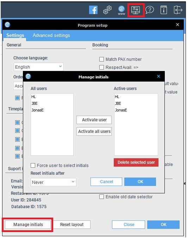Image resolution: width=187 pixels, height=238 pixels.
Task: Expand the Choose language English dropdown
Action: [x=39, y=67]
